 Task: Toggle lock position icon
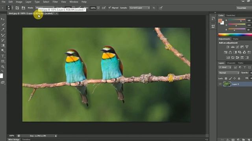coord(235,78)
